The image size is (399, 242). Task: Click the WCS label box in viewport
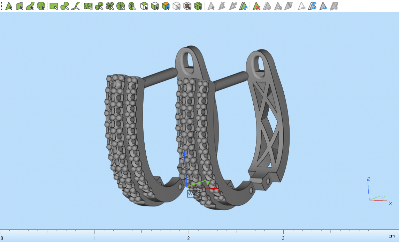coord(193,194)
